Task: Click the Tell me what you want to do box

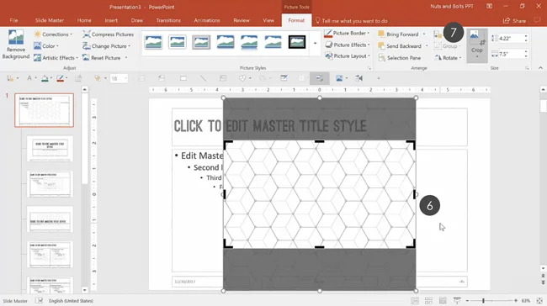Action: click(x=352, y=21)
